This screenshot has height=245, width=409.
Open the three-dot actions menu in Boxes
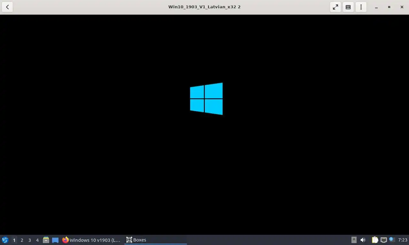361,7
